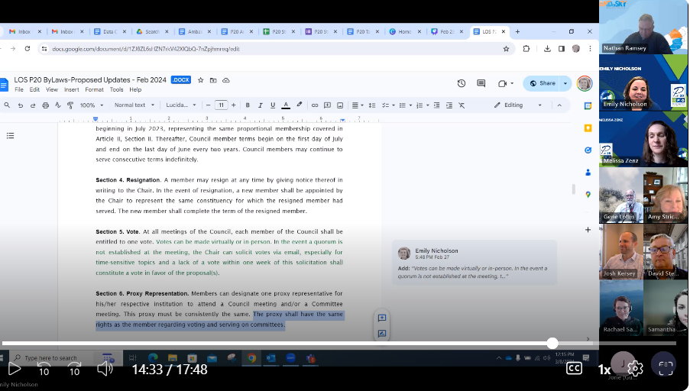This screenshot has height=391, width=690.
Task: Open Contacts in the side panel
Action: click(x=588, y=173)
